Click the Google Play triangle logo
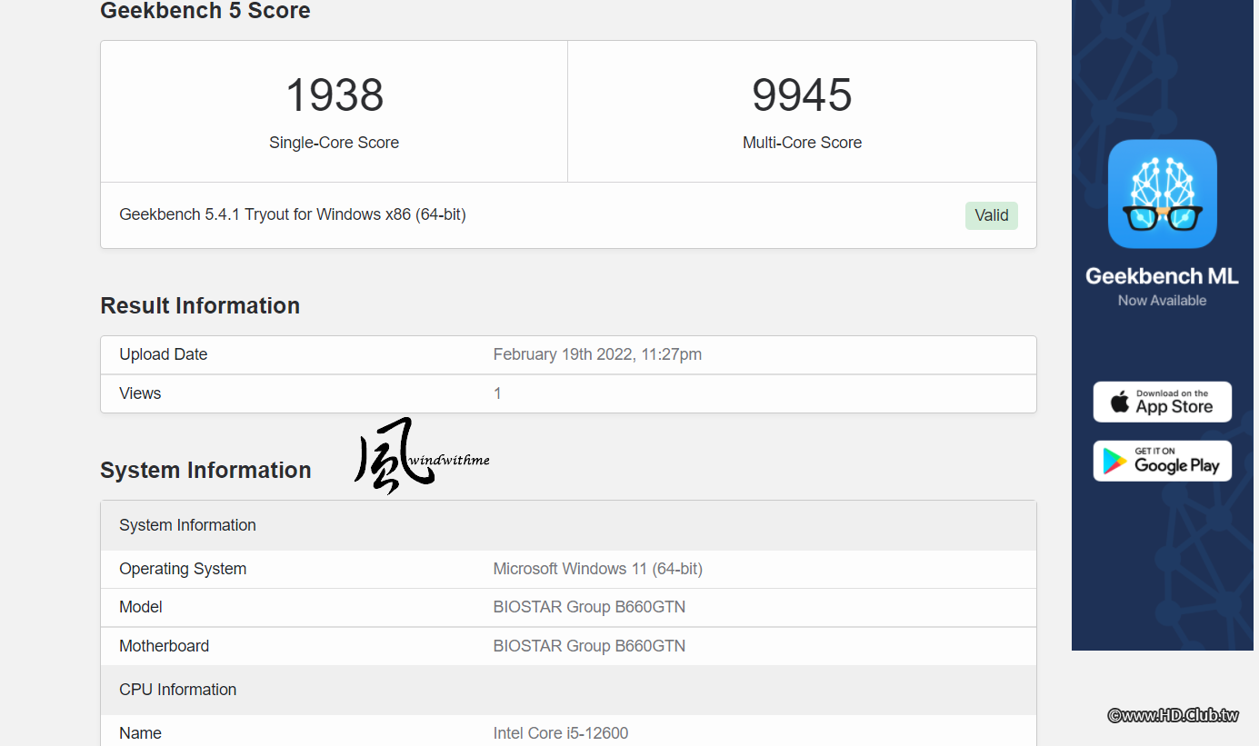1259x746 pixels. tap(1114, 462)
